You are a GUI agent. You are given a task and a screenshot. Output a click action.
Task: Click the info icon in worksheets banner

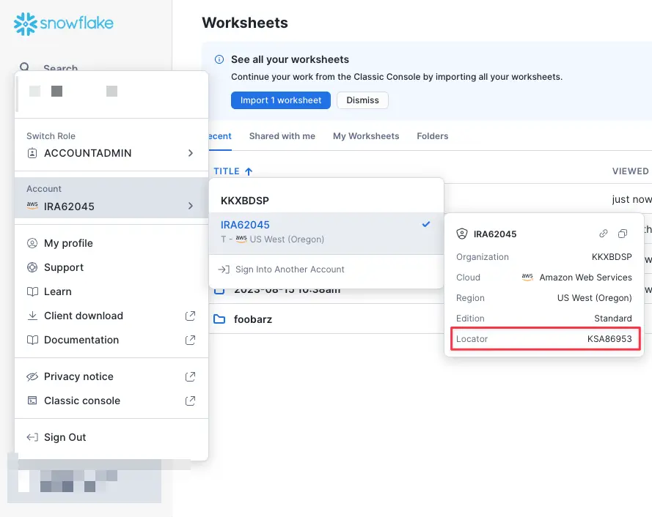219,59
